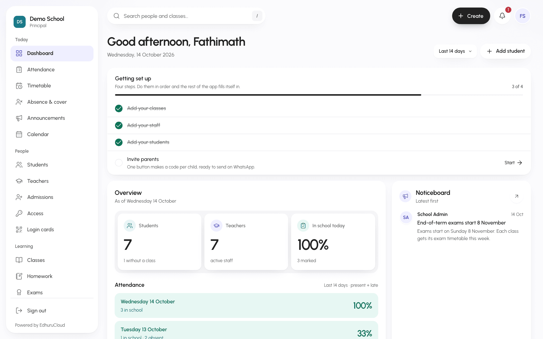Open Absence & cover page
The height and width of the screenshot is (339, 543).
point(52,102)
